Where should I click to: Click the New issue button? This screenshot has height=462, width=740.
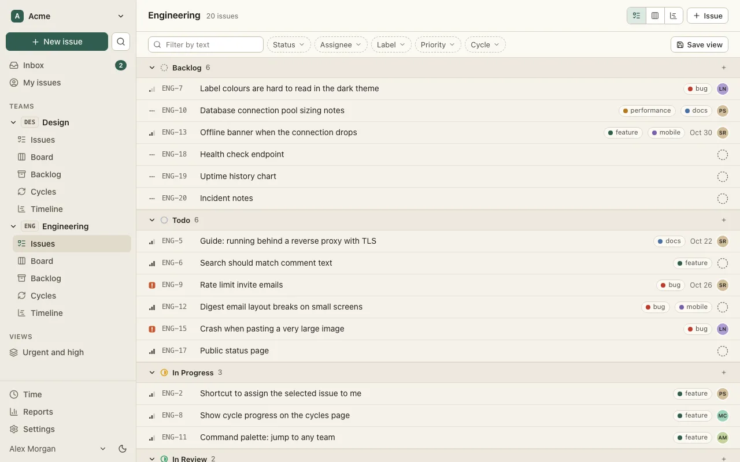point(57,42)
